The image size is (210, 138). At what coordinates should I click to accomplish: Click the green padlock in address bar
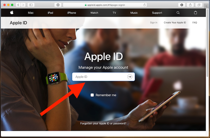(86, 5)
